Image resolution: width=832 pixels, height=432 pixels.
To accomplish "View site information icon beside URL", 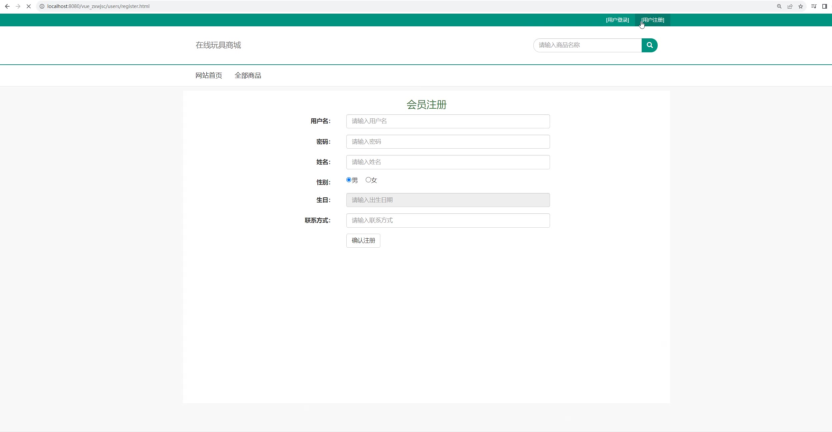I will [42, 6].
